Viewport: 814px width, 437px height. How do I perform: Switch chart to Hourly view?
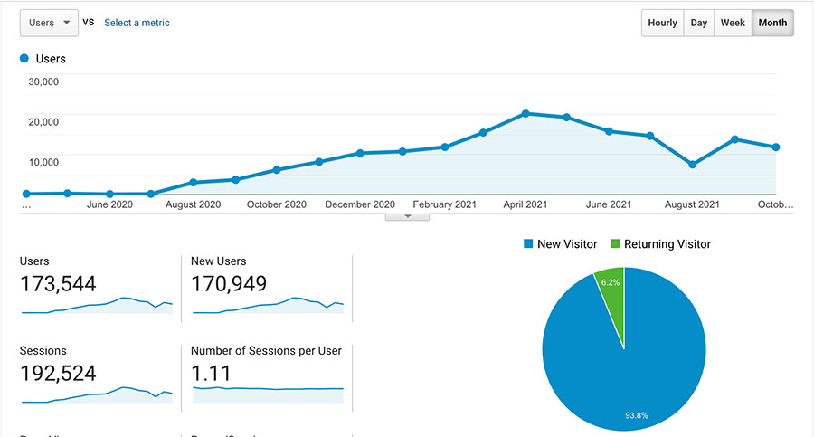662,23
